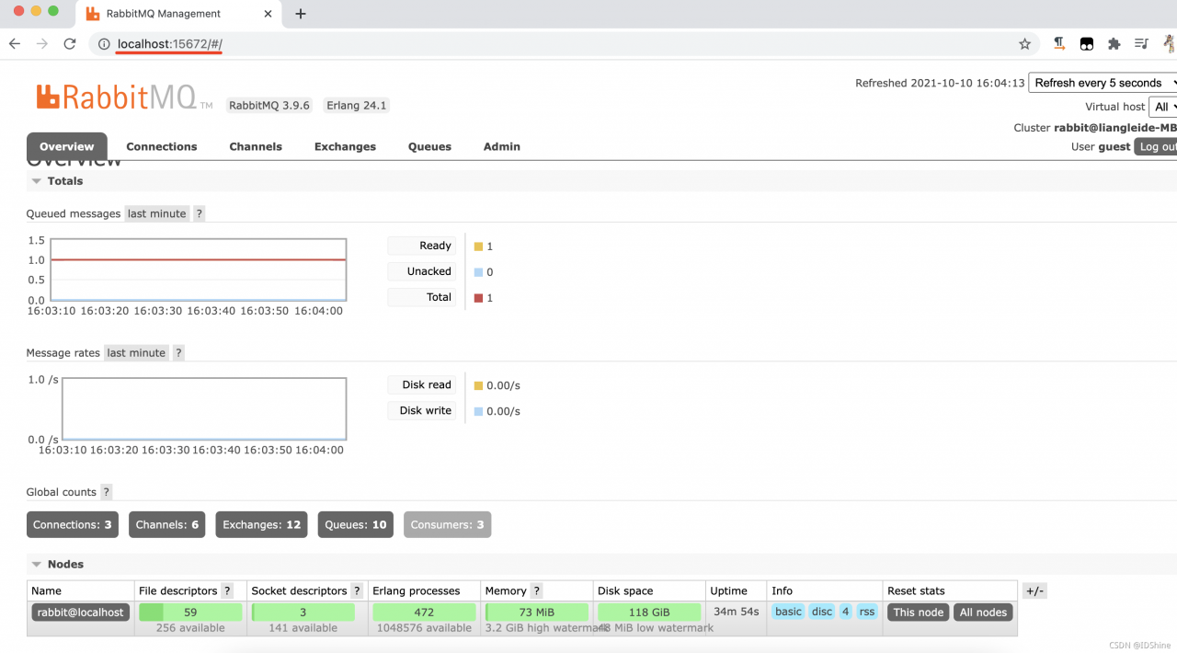
Task: Click the dark square extension icon
Action: point(1086,43)
